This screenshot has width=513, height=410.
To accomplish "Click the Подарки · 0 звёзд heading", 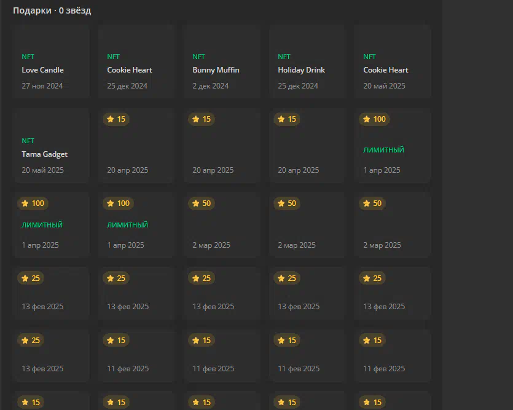I will coord(52,10).
